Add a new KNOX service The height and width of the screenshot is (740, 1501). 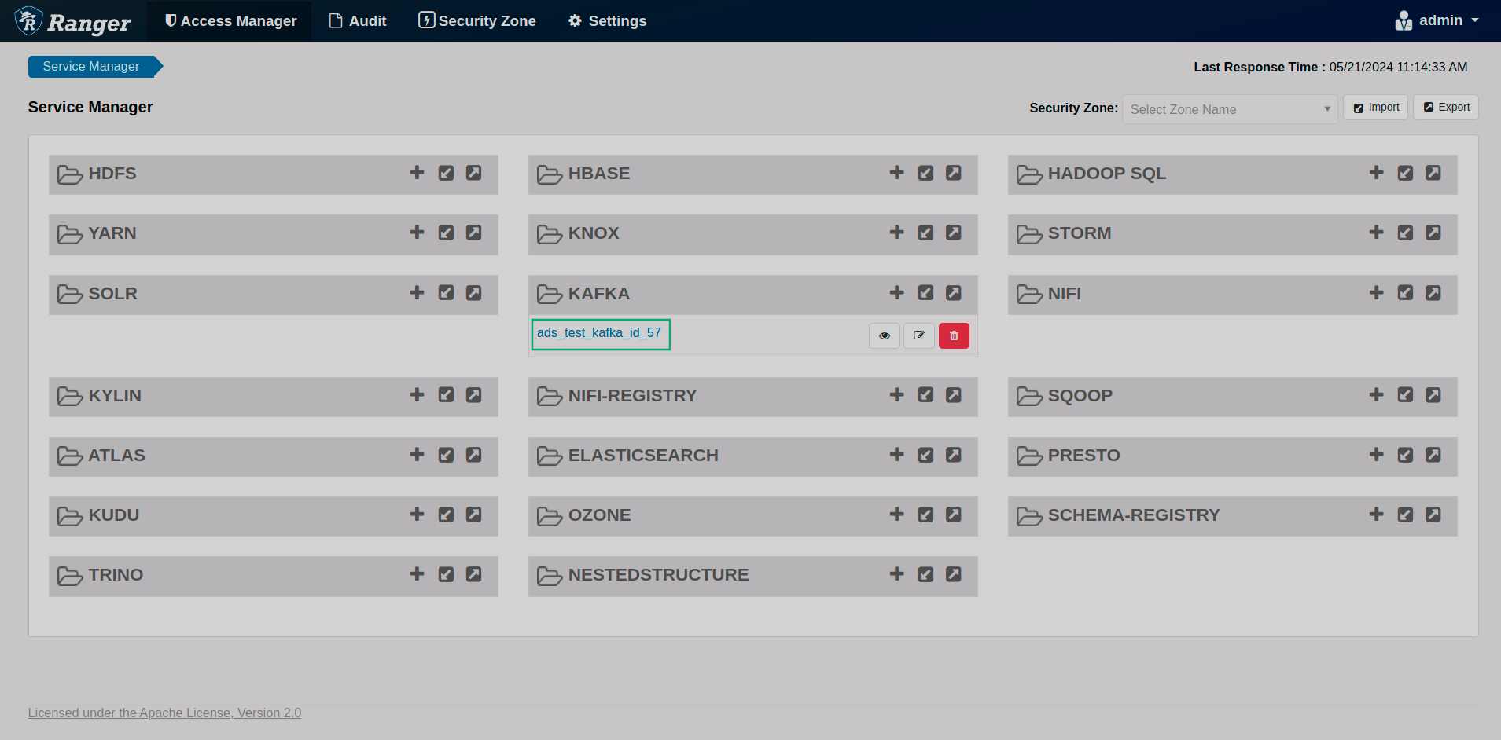click(896, 233)
